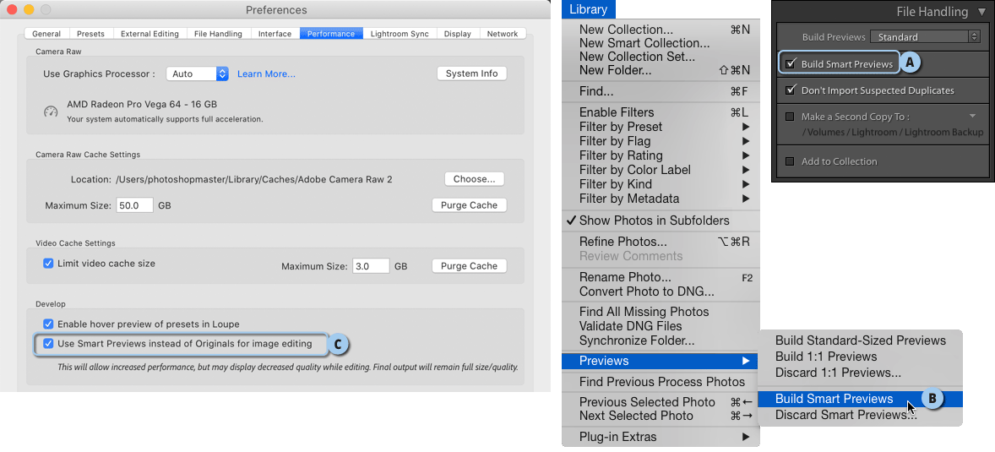The image size is (995, 452).
Task: Select Convert Photo to DNG
Action: click(661, 291)
